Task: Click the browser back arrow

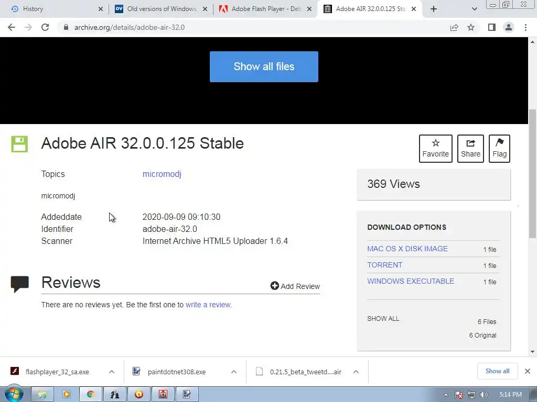Action: click(12, 27)
